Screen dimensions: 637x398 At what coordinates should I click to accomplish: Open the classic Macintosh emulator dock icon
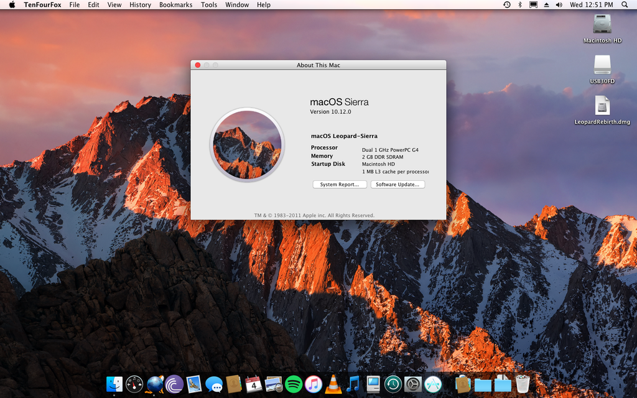[373, 384]
